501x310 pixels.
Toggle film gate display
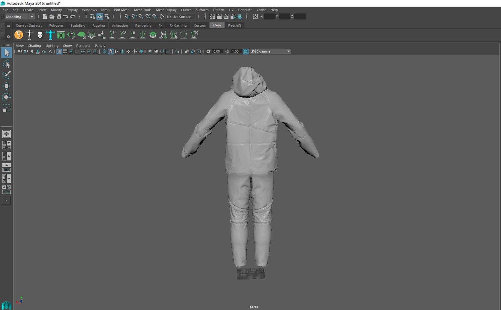coord(65,51)
